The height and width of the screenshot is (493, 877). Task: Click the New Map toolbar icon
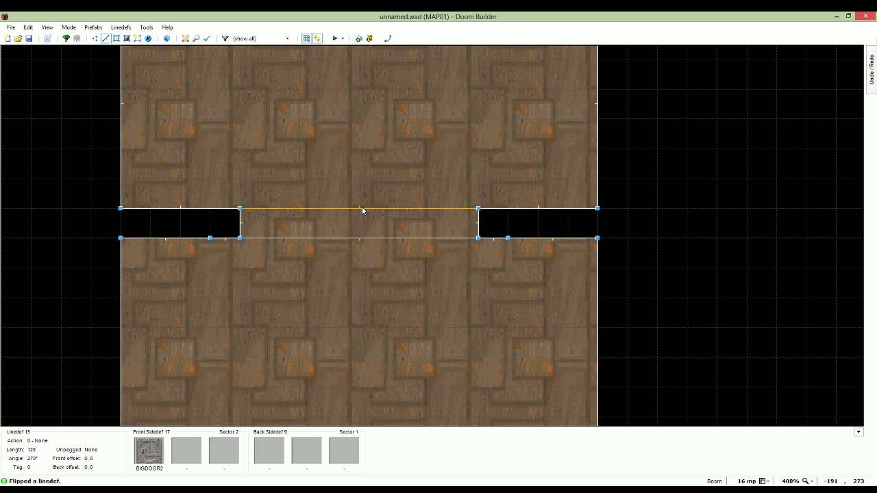tap(8, 38)
